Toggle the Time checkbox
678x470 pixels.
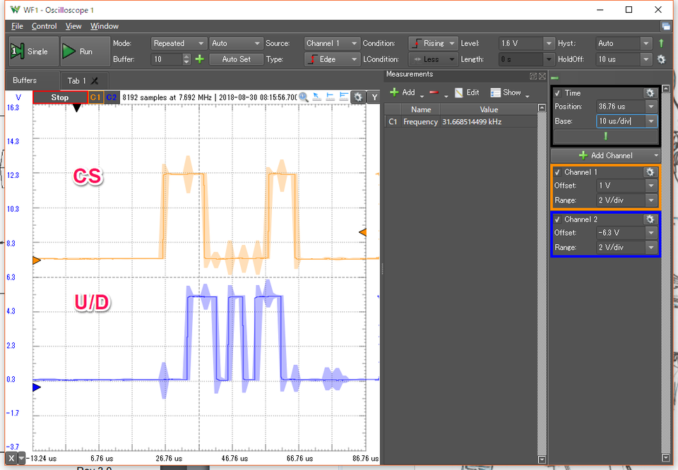coord(558,93)
